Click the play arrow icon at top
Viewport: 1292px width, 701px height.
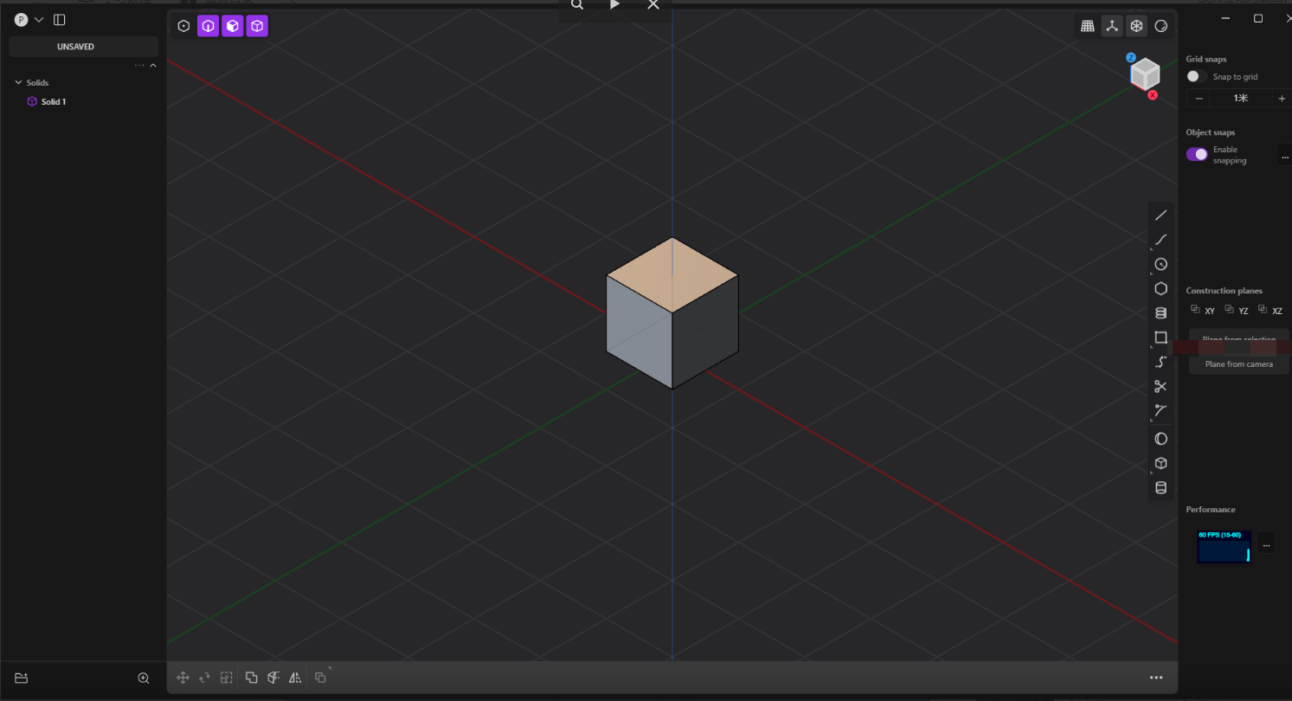coord(614,4)
